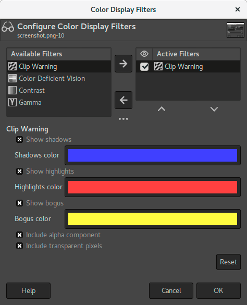Click the three-dots pane handle
This screenshot has width=247, height=305.
pyautogui.click(x=123, y=119)
